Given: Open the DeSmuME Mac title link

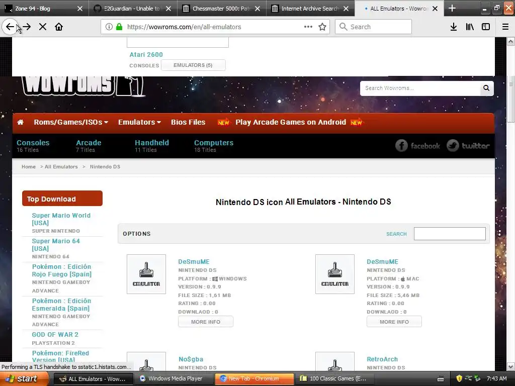Looking at the screenshot, I should click(x=382, y=261).
